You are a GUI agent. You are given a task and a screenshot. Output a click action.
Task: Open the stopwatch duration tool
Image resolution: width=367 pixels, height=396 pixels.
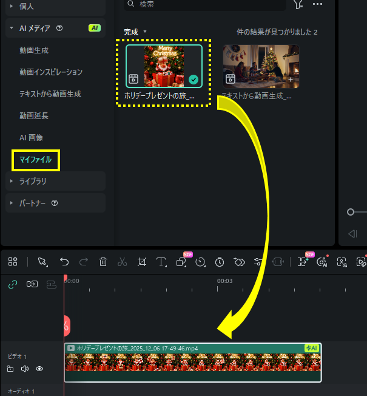(x=220, y=262)
